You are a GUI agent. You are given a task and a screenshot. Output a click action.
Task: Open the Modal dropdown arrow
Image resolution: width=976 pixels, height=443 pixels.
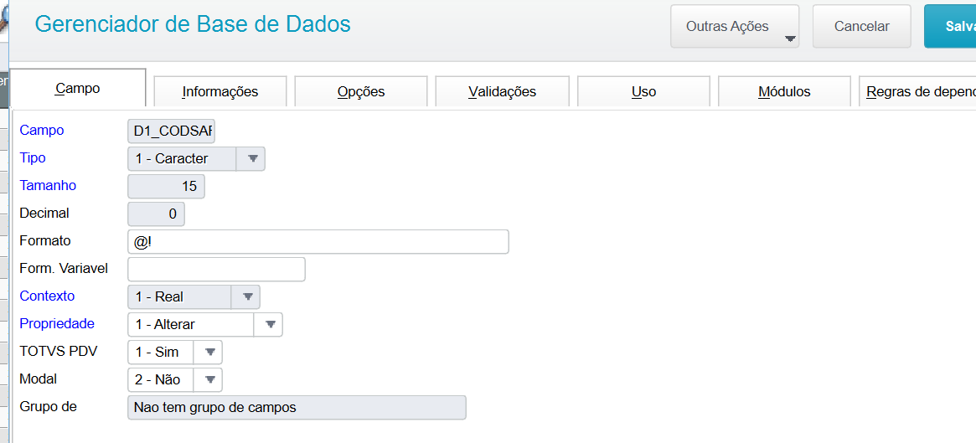click(x=209, y=379)
